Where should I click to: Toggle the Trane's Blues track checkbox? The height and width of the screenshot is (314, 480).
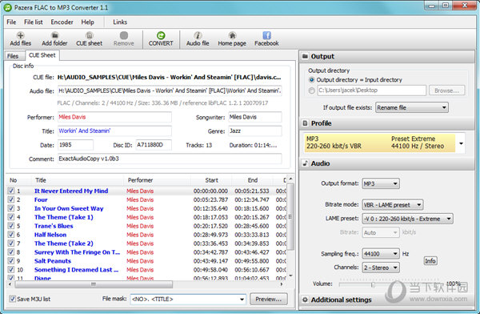(11, 226)
